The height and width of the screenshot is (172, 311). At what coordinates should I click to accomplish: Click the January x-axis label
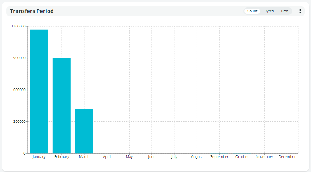click(39, 157)
